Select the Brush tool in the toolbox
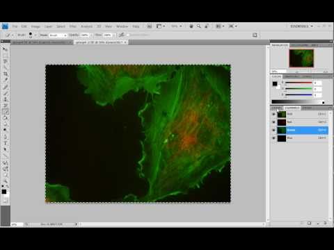Viewport: 334px width, 250px height. click(5, 93)
